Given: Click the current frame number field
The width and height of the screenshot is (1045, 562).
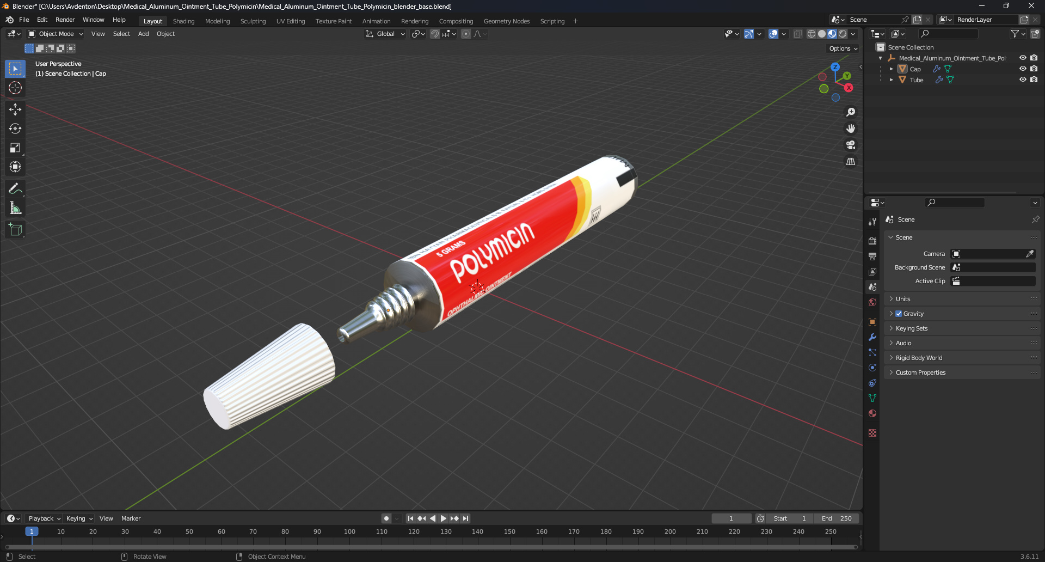Looking at the screenshot, I should point(731,518).
